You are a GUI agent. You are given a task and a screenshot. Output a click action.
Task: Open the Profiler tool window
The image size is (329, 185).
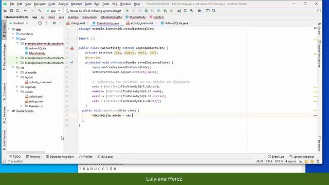click(x=86, y=156)
